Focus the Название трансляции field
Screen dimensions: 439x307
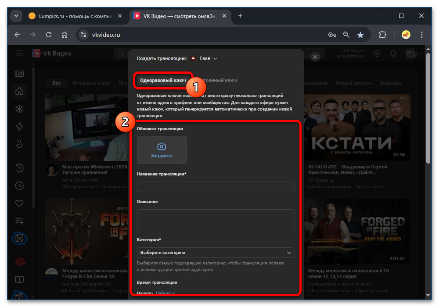[216, 186]
